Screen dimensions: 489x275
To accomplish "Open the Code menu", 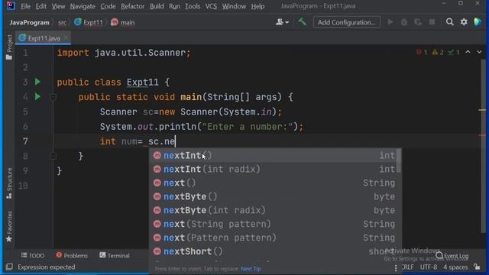I will pos(108,6).
